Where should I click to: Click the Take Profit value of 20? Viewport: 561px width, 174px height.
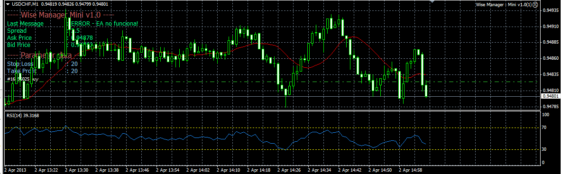[74, 71]
